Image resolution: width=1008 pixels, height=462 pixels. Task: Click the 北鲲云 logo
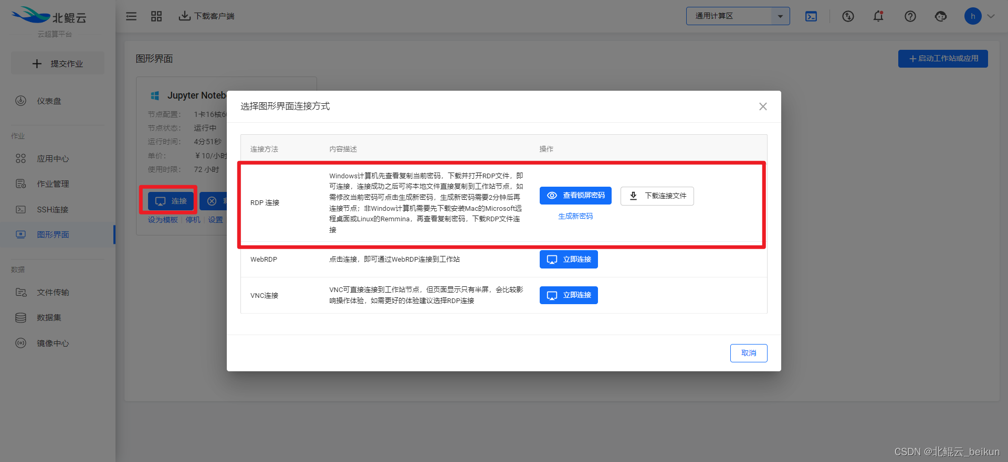pos(49,16)
